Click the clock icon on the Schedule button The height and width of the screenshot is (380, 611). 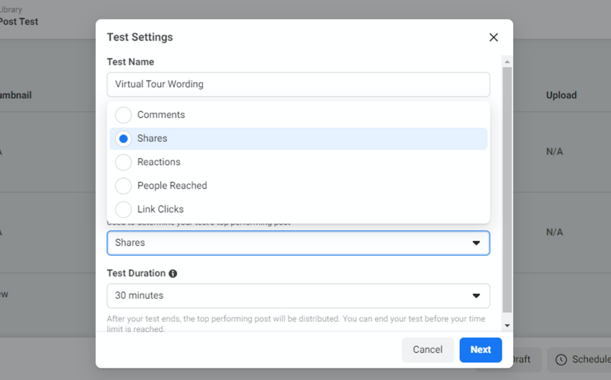[x=561, y=360]
